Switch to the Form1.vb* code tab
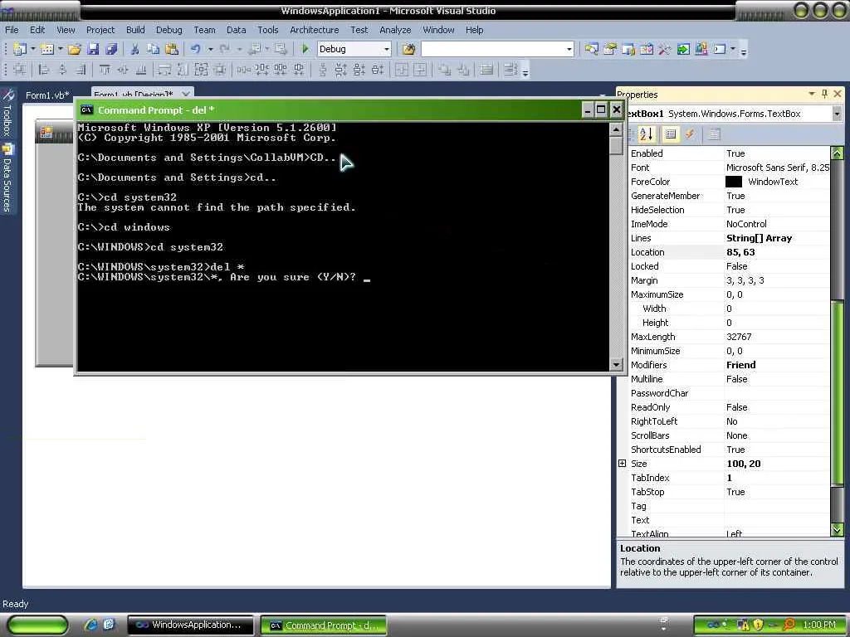Image resolution: width=850 pixels, height=637 pixels. click(x=47, y=95)
